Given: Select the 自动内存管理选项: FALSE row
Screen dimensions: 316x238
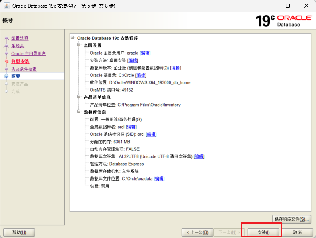Looking at the screenshot, I should tap(115, 149).
